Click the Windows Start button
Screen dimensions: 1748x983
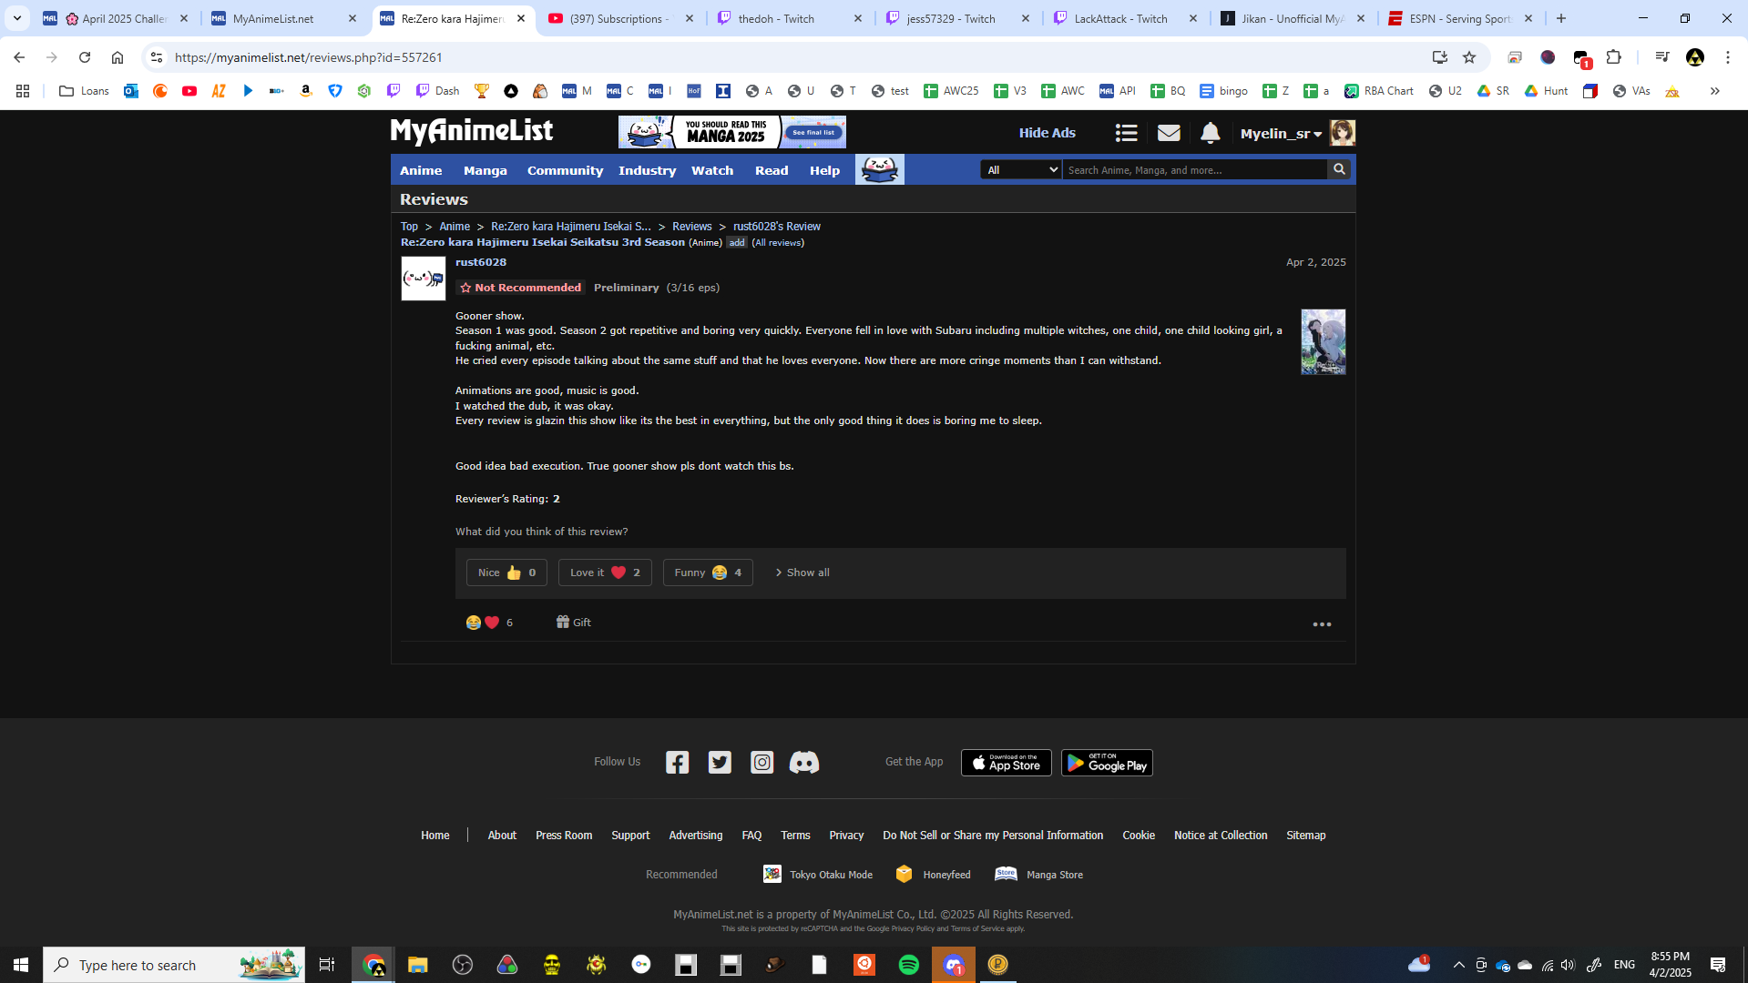[x=21, y=965]
